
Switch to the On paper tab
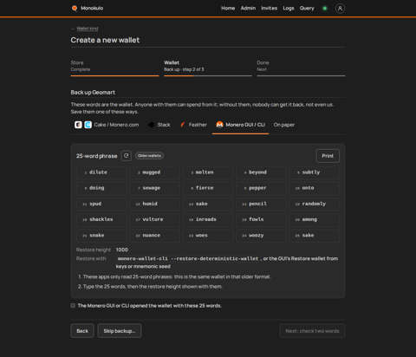[x=284, y=125]
